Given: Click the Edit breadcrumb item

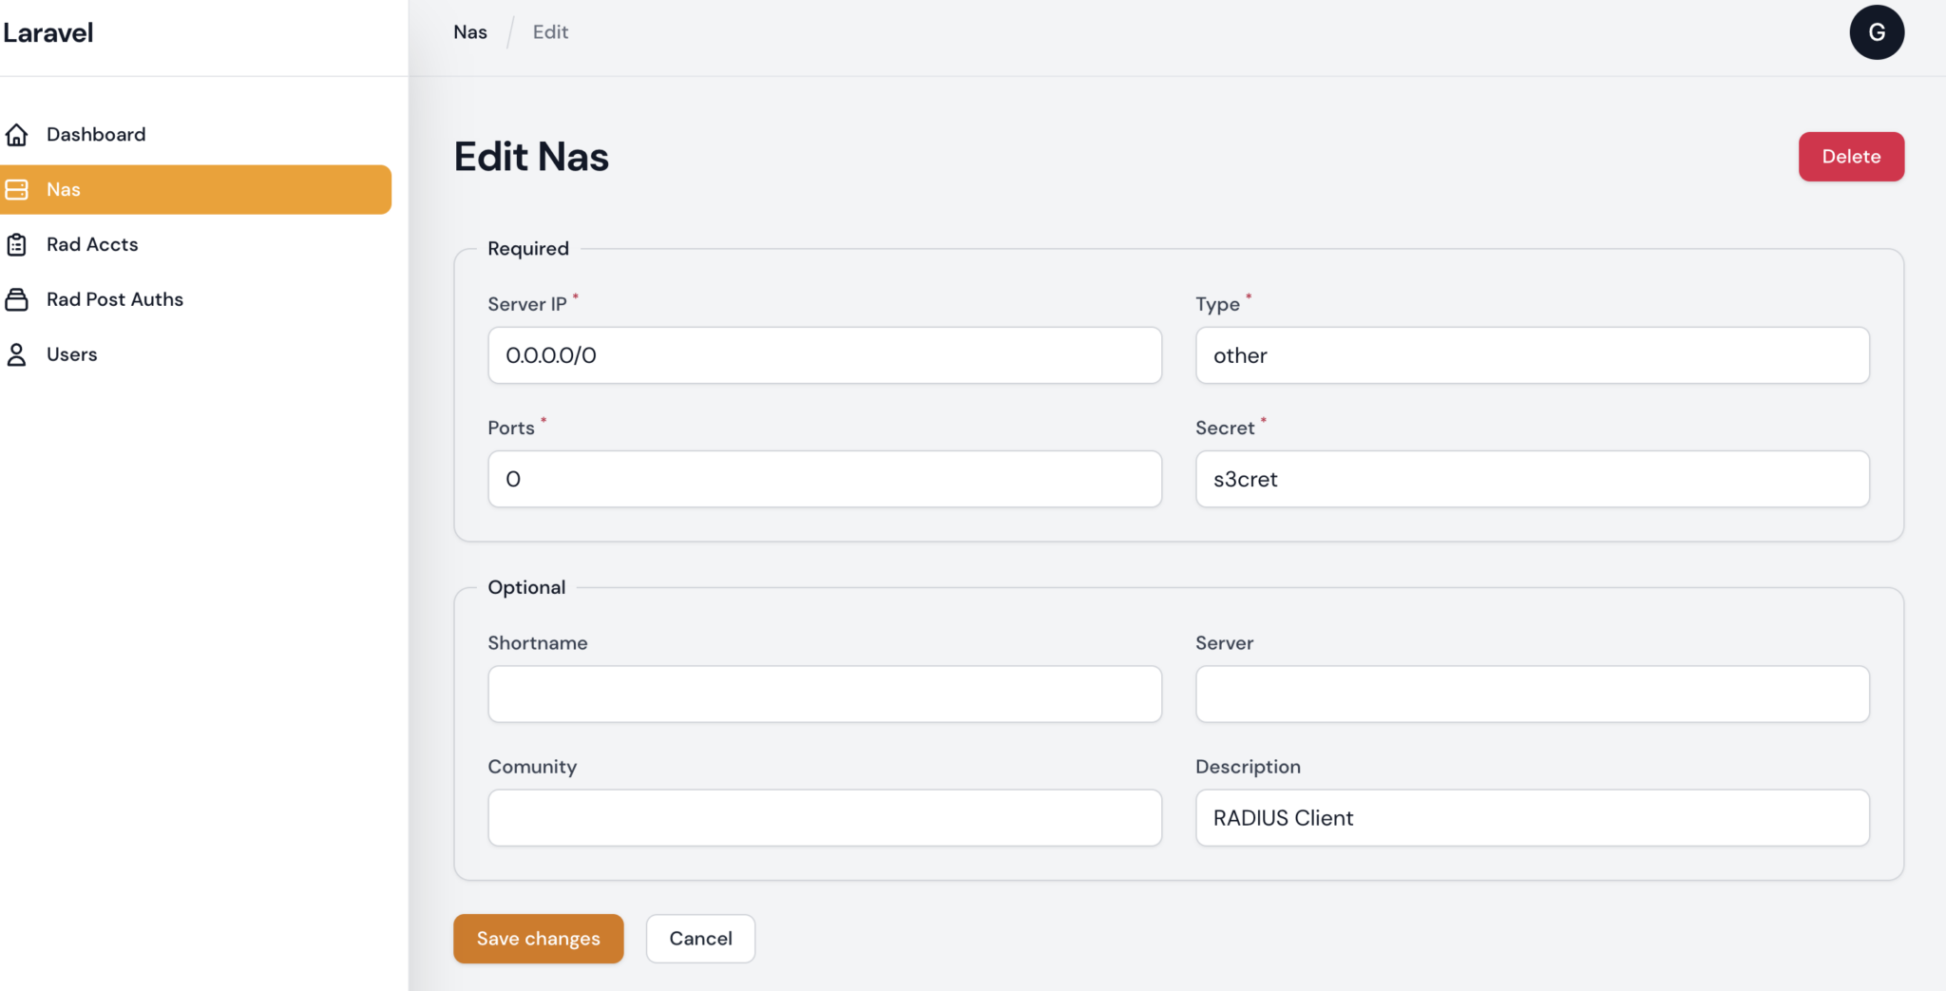Looking at the screenshot, I should pos(549,31).
